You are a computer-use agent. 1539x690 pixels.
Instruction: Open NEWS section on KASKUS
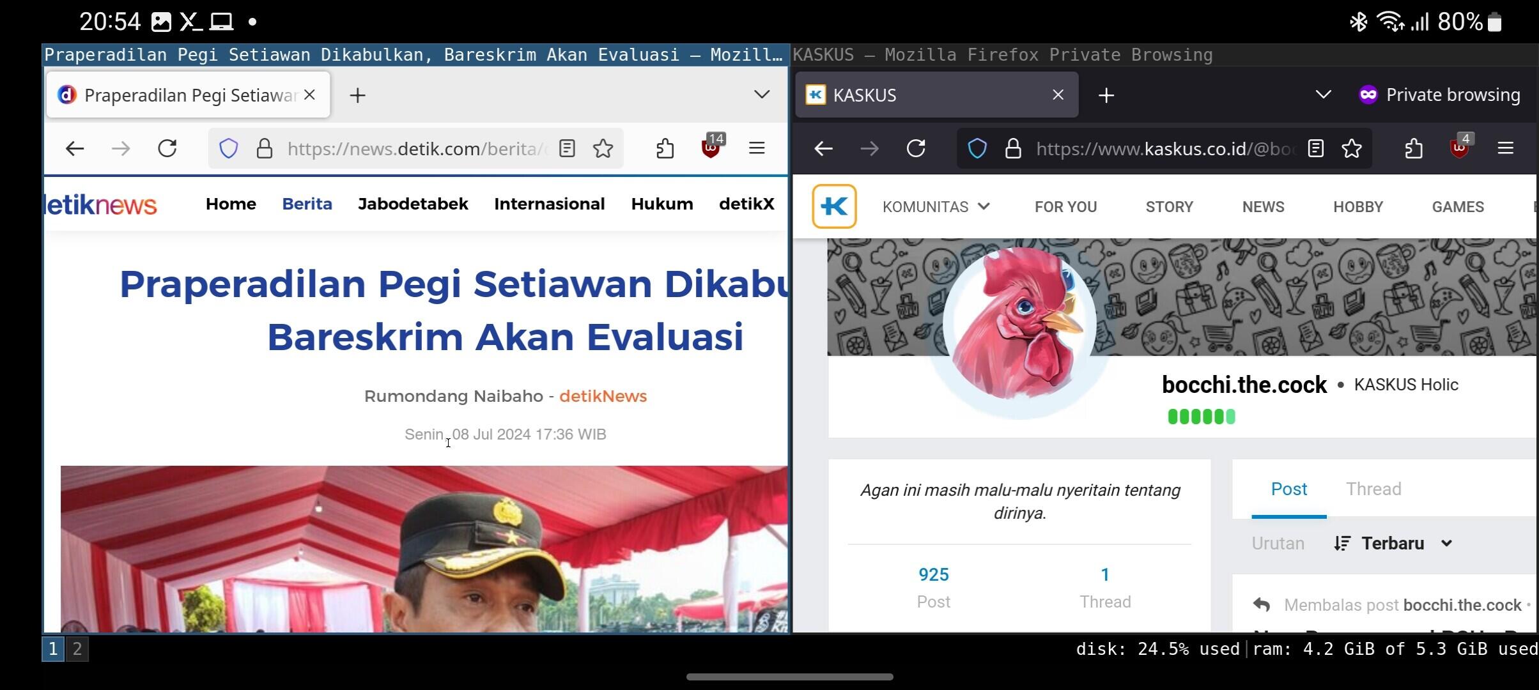pos(1263,207)
